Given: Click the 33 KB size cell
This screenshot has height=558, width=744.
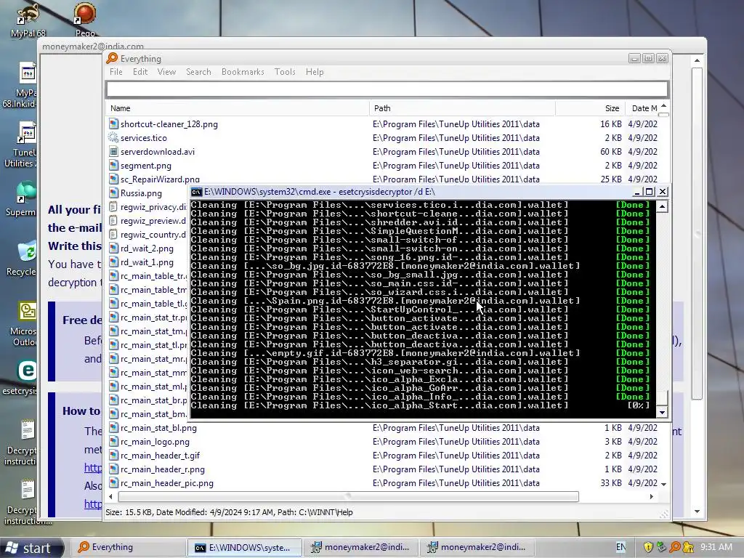Looking at the screenshot, I should (x=610, y=483).
